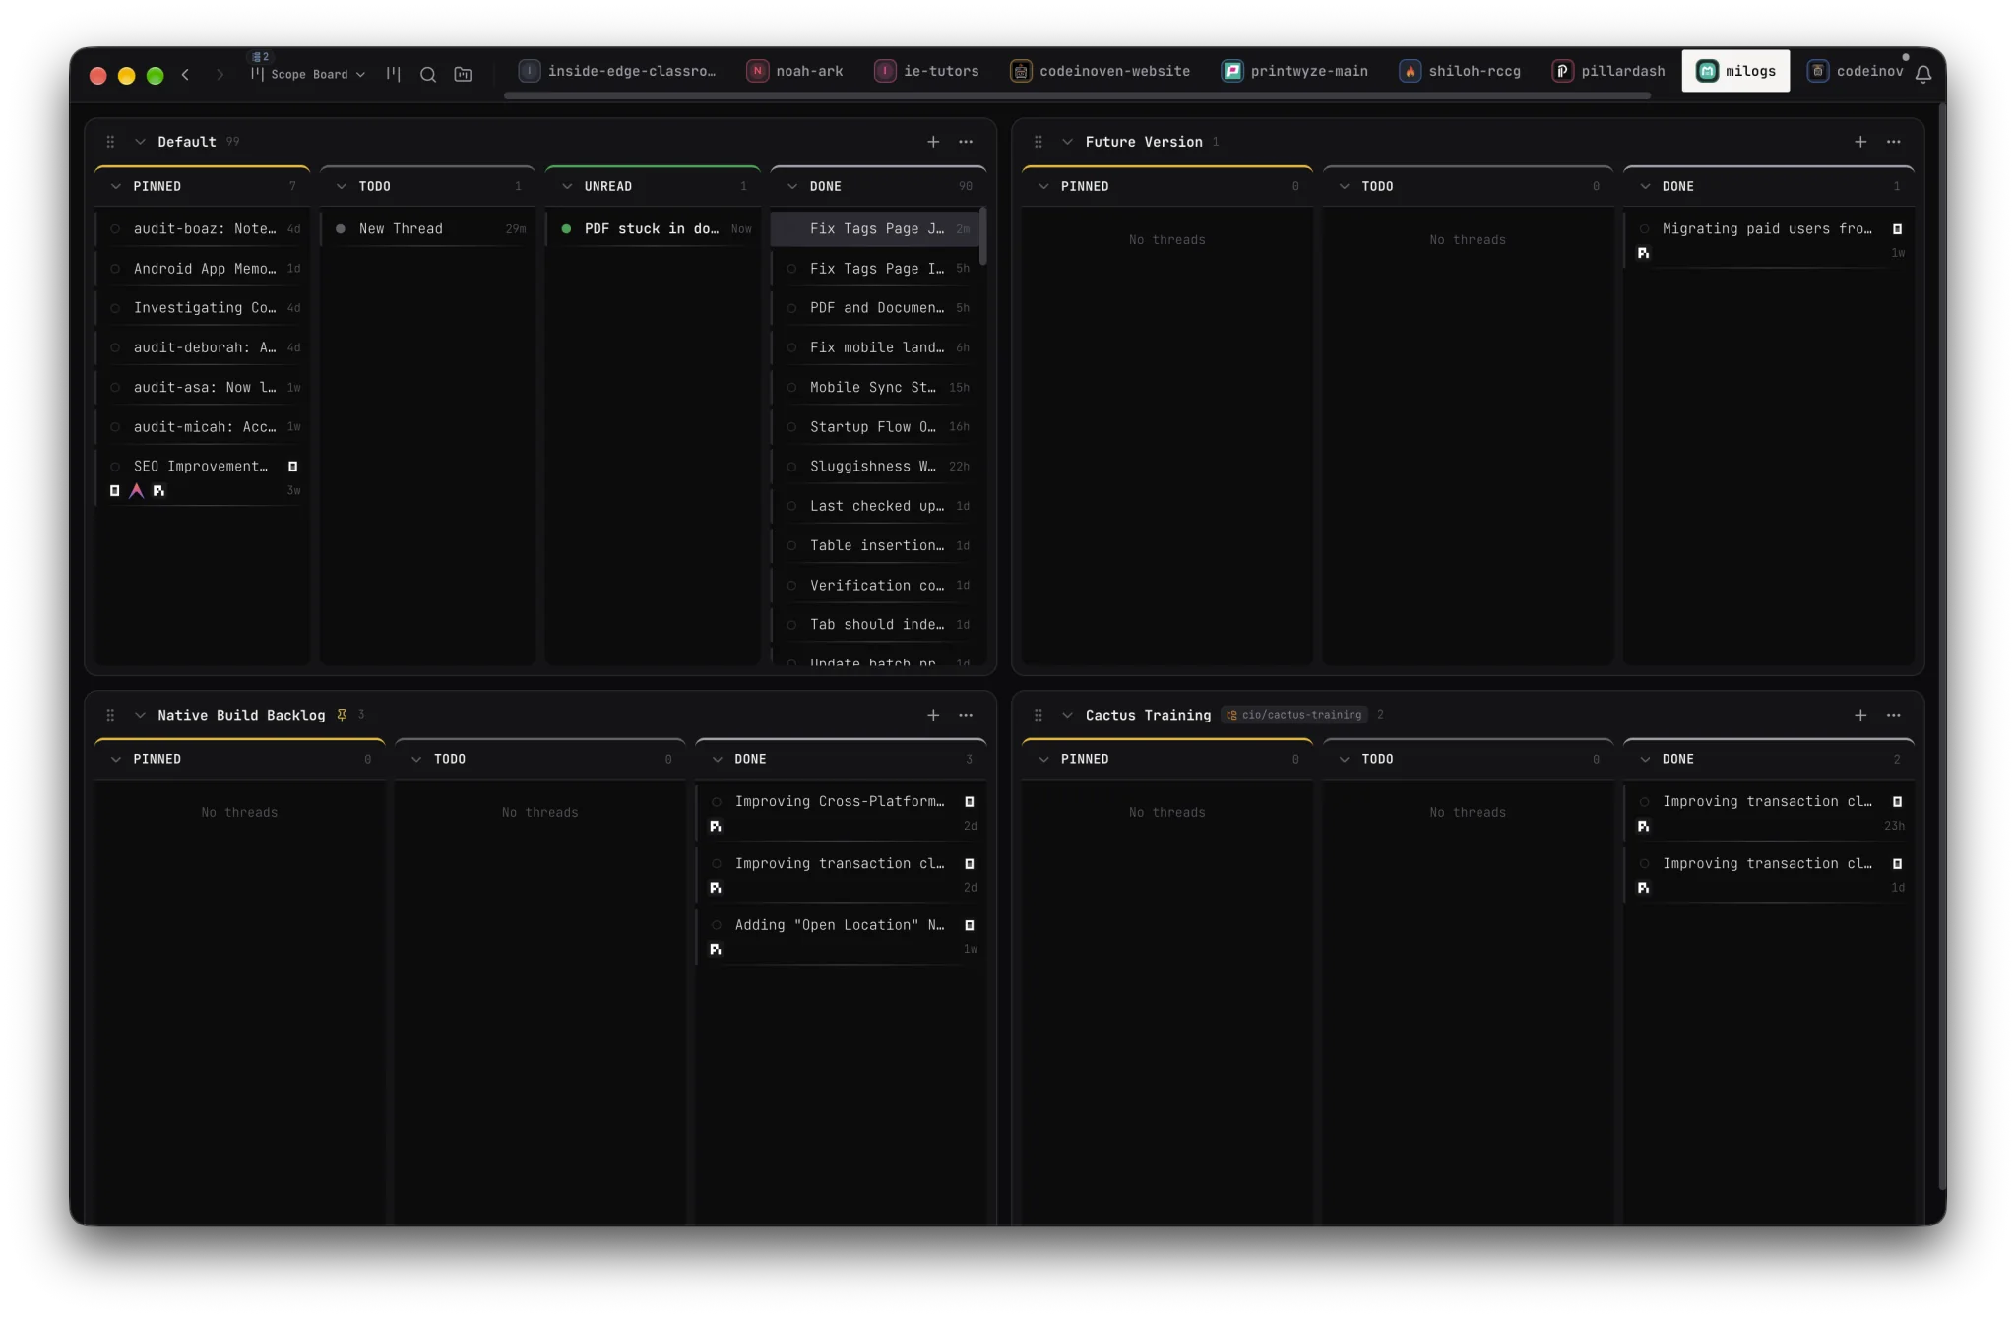Open the Fix mobile land thread

pyautogui.click(x=878, y=347)
